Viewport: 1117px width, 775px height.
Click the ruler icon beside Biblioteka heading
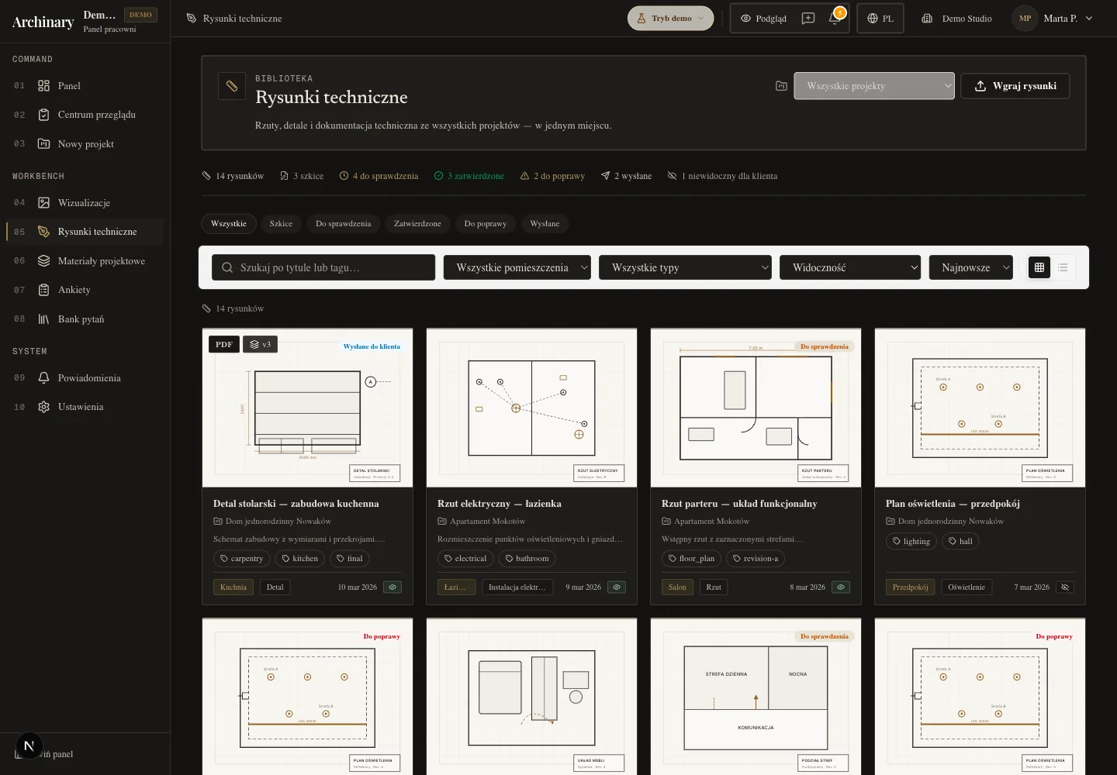(232, 86)
